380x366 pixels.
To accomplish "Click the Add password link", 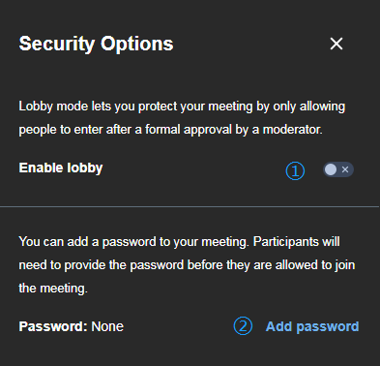I will 312,326.
